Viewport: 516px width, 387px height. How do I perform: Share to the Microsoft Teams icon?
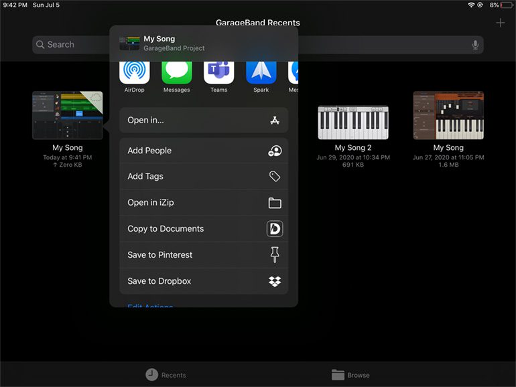click(219, 72)
